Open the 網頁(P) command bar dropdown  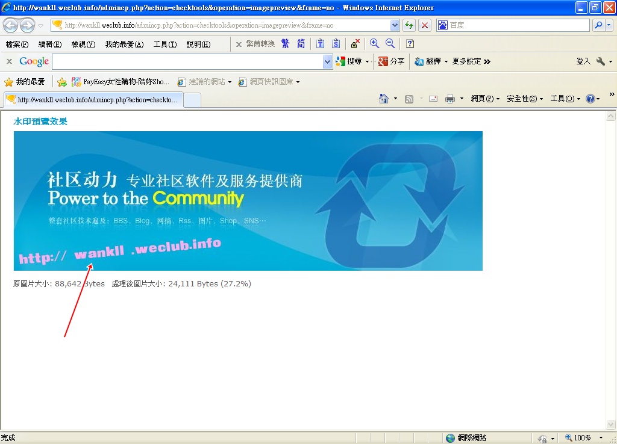(x=485, y=99)
